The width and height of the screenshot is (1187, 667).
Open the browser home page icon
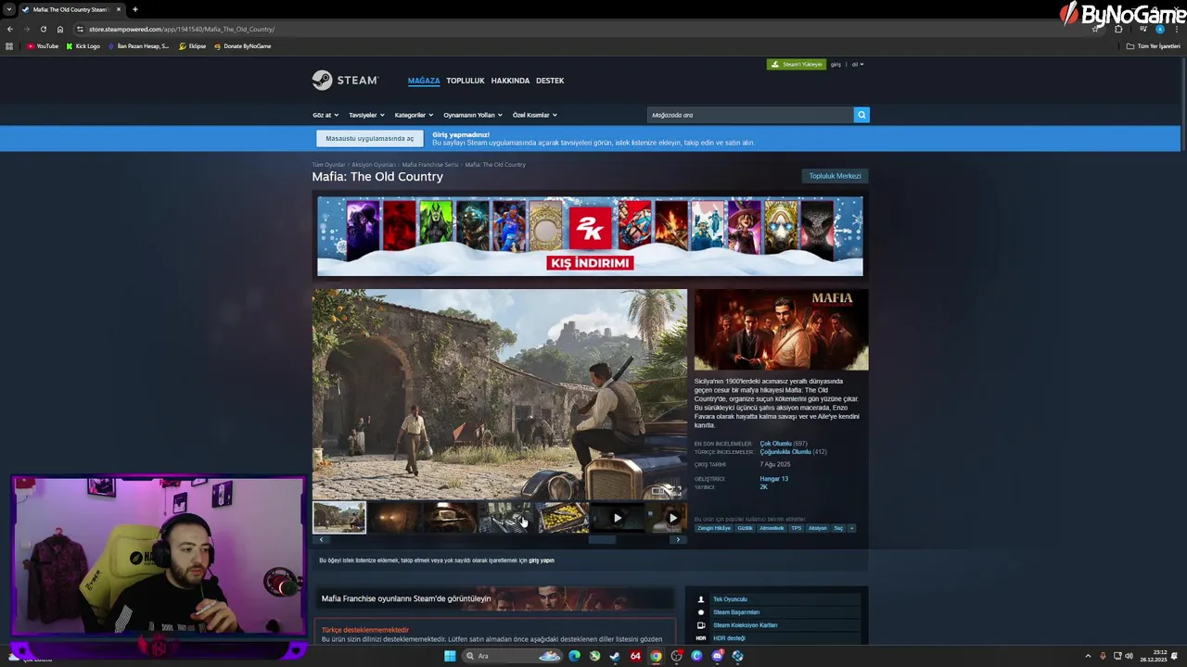60,29
